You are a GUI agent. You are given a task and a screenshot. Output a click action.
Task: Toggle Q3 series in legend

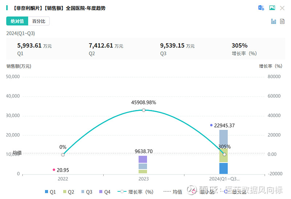87,192
